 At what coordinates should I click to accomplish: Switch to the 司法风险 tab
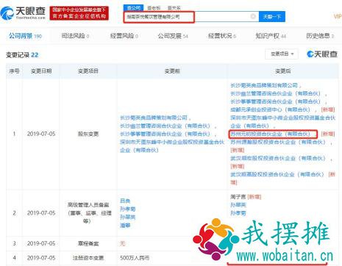tap(75, 36)
